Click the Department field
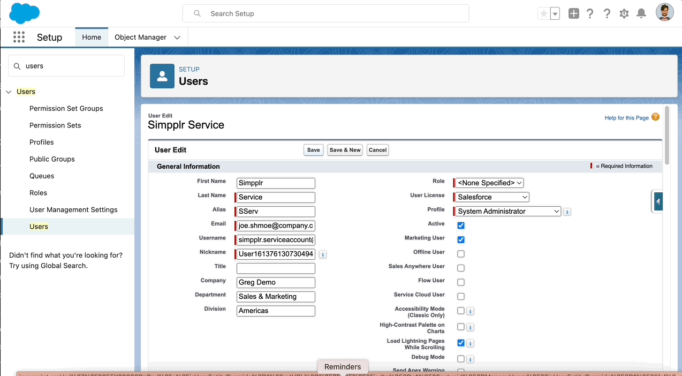Screen dimensions: 682x376 click(276, 297)
